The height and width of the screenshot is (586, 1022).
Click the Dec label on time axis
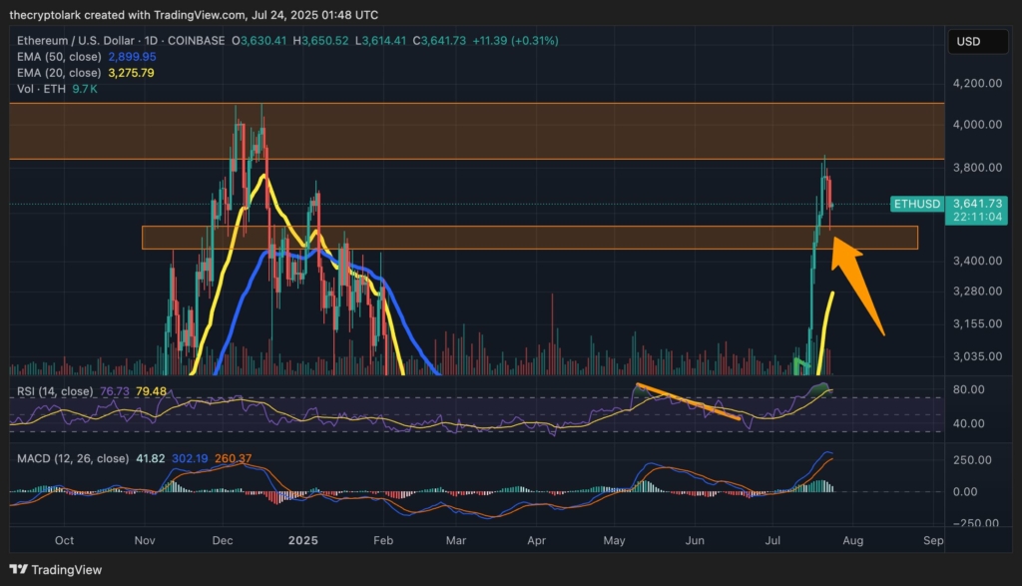tap(223, 540)
